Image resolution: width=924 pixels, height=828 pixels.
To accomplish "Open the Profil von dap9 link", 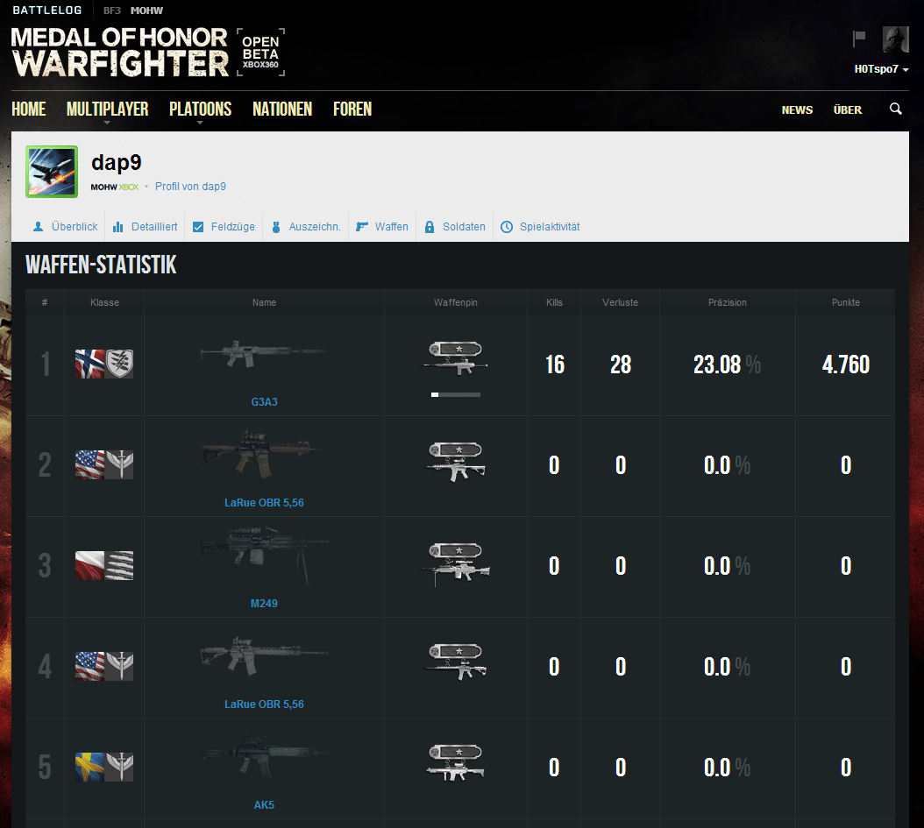I will (190, 187).
